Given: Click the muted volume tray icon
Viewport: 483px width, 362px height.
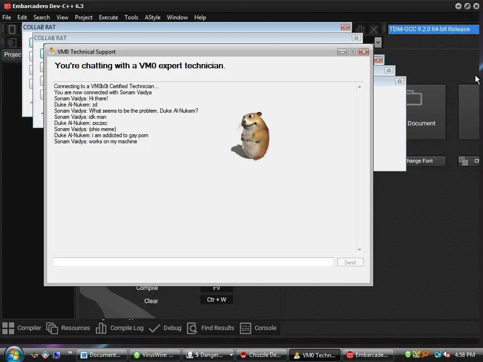Looking at the screenshot, I should coord(447,354).
